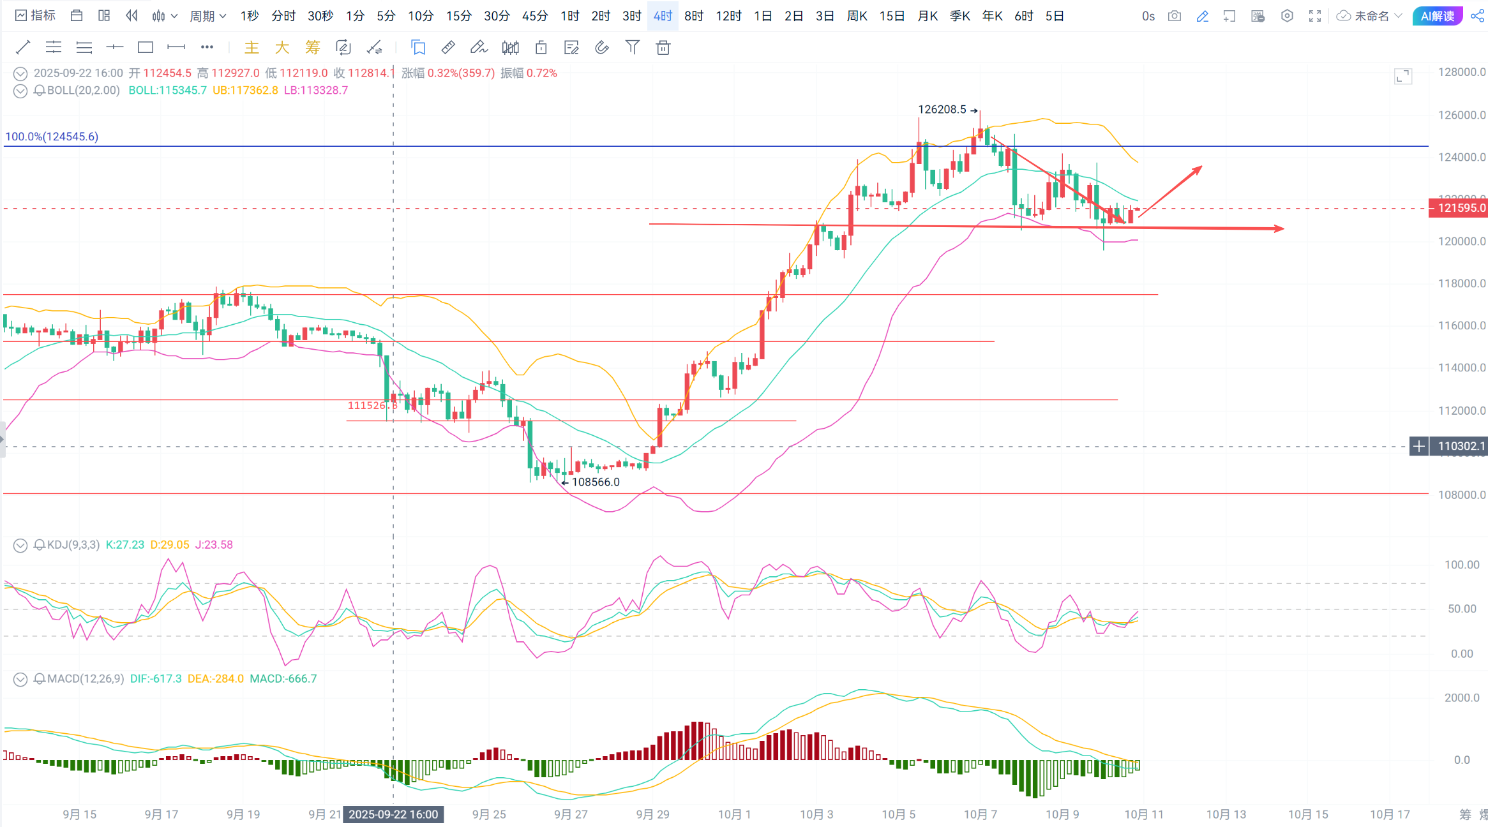Click the AI解读 button
Image resolution: width=1488 pixels, height=827 pixels.
click(x=1437, y=16)
